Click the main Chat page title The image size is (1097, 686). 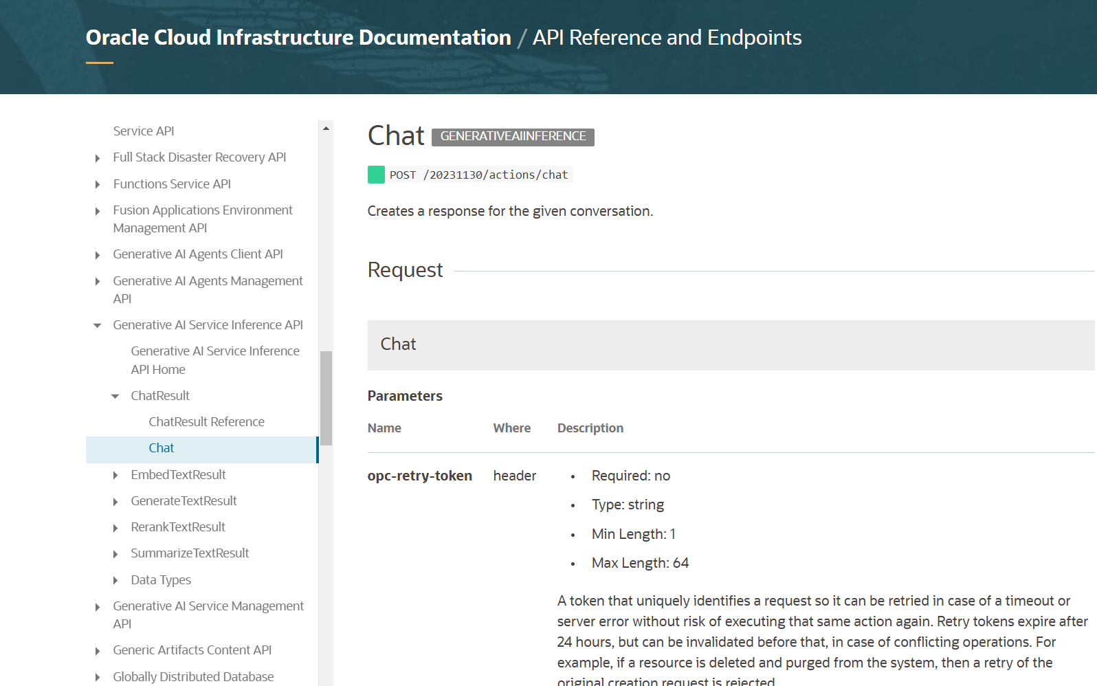[x=396, y=136]
